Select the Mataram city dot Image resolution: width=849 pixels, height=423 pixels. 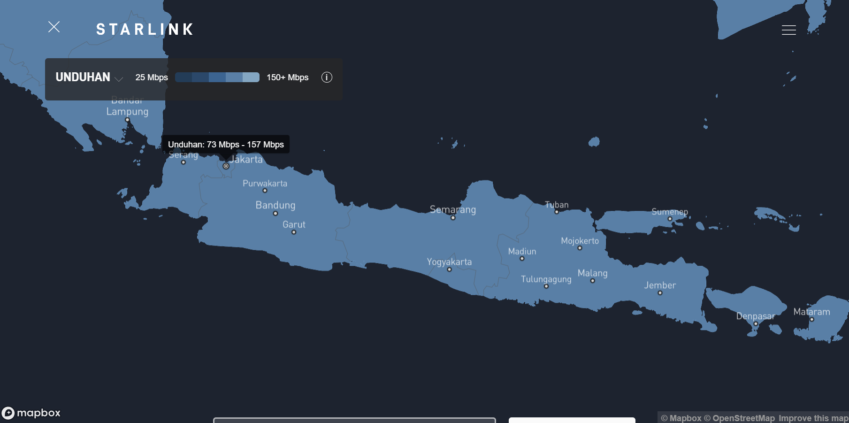click(811, 319)
